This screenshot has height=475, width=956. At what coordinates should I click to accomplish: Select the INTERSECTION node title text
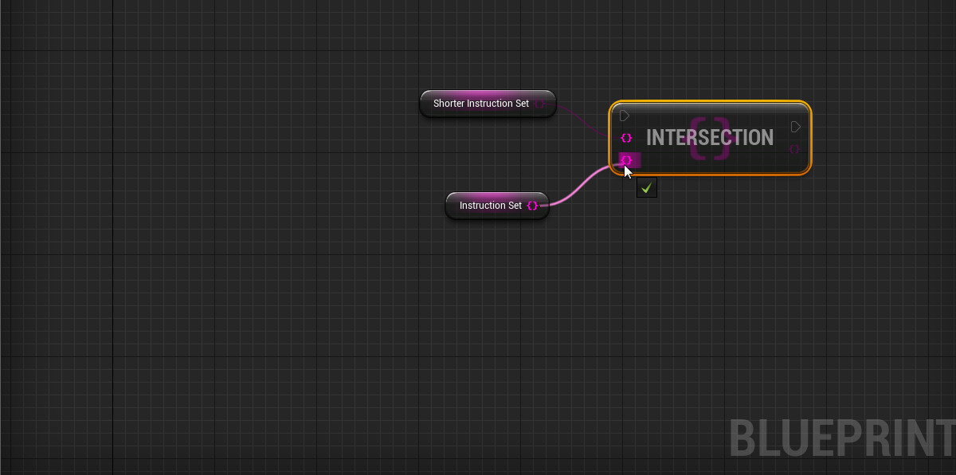[x=710, y=137]
